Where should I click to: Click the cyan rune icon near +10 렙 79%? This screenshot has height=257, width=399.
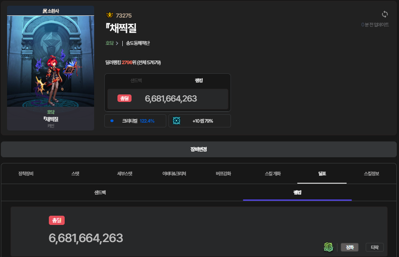click(176, 121)
